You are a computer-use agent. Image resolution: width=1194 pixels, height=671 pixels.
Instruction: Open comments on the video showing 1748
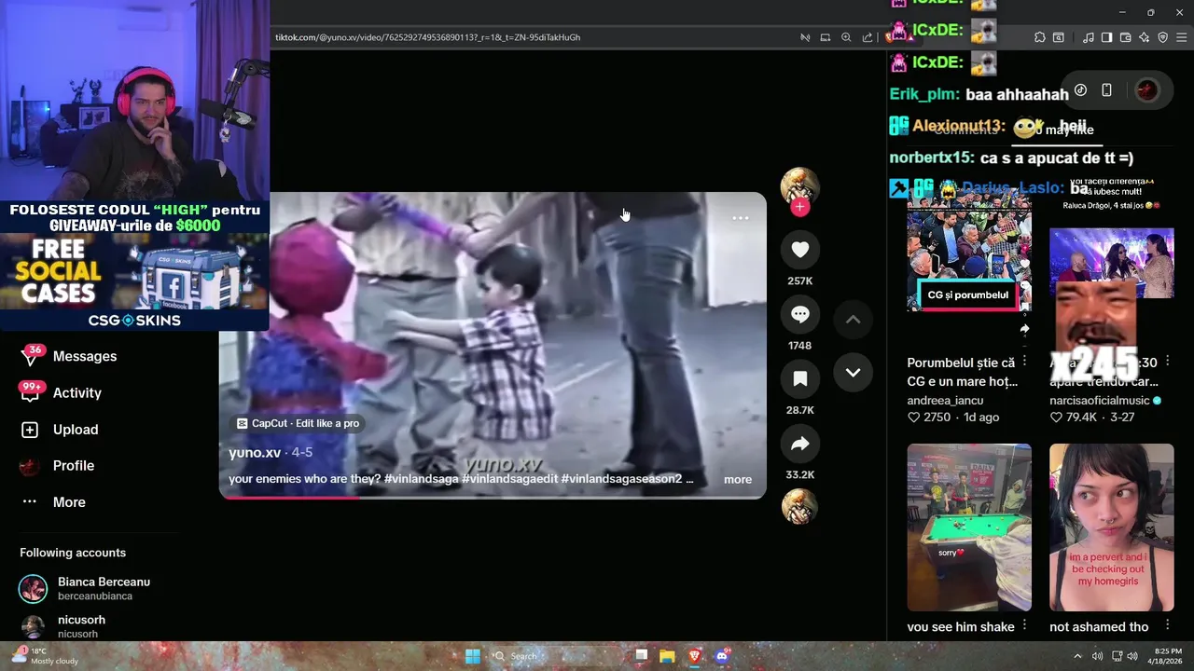pos(799,314)
